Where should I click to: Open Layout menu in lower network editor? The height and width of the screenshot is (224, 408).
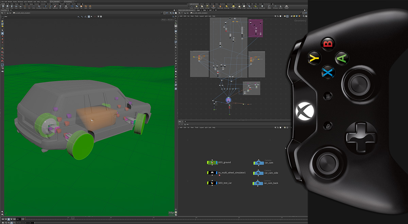point(202,128)
